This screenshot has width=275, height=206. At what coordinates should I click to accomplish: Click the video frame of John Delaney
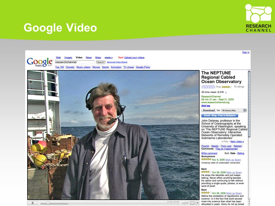[113, 135]
